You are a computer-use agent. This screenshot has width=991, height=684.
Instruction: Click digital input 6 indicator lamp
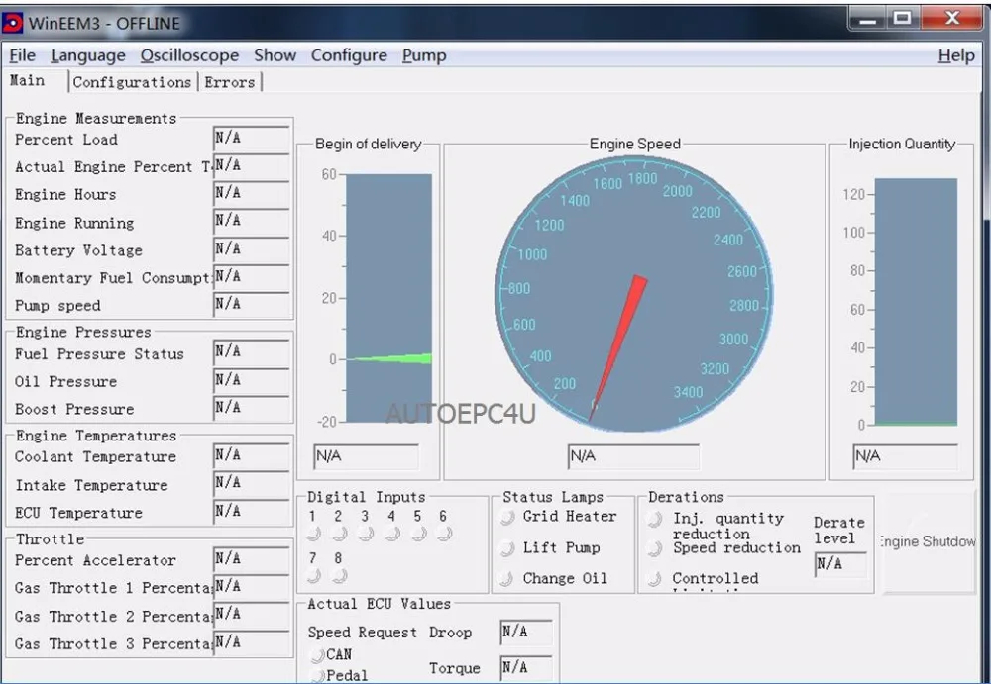pyautogui.click(x=444, y=534)
